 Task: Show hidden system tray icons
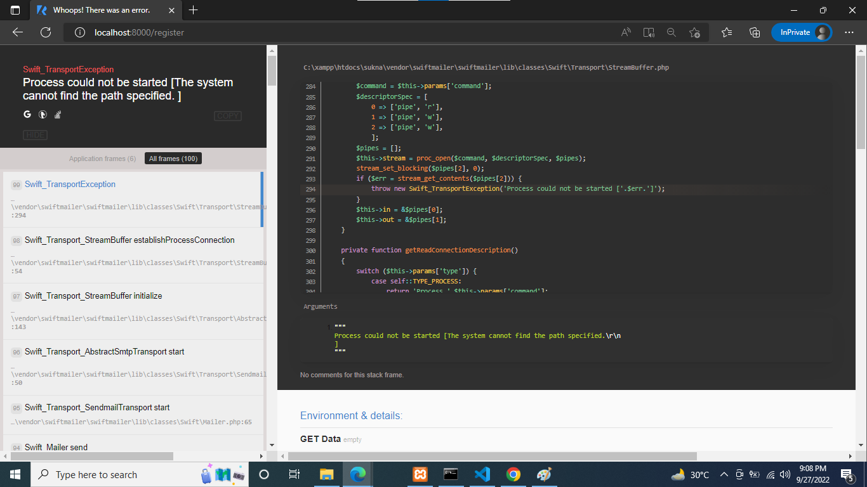(724, 474)
